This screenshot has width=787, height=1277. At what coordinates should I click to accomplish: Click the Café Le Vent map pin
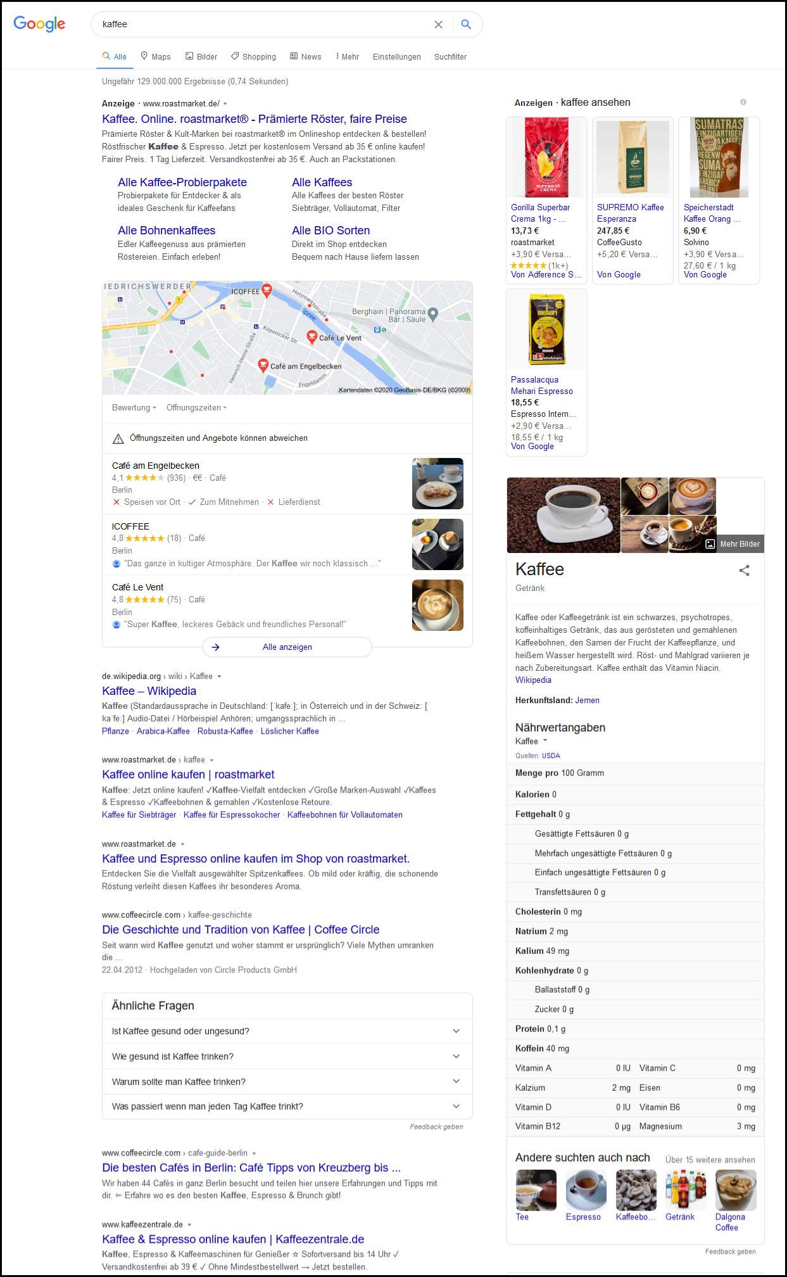(x=312, y=337)
